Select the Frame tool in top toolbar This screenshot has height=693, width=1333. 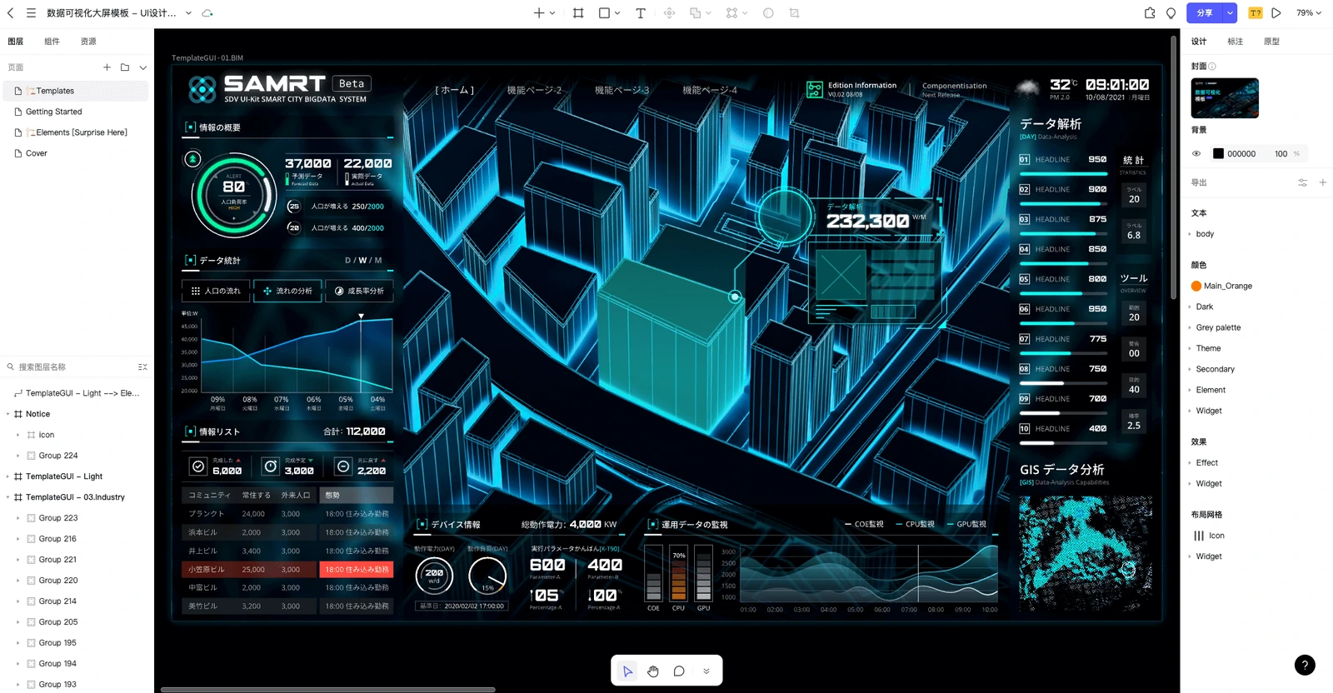578,13
